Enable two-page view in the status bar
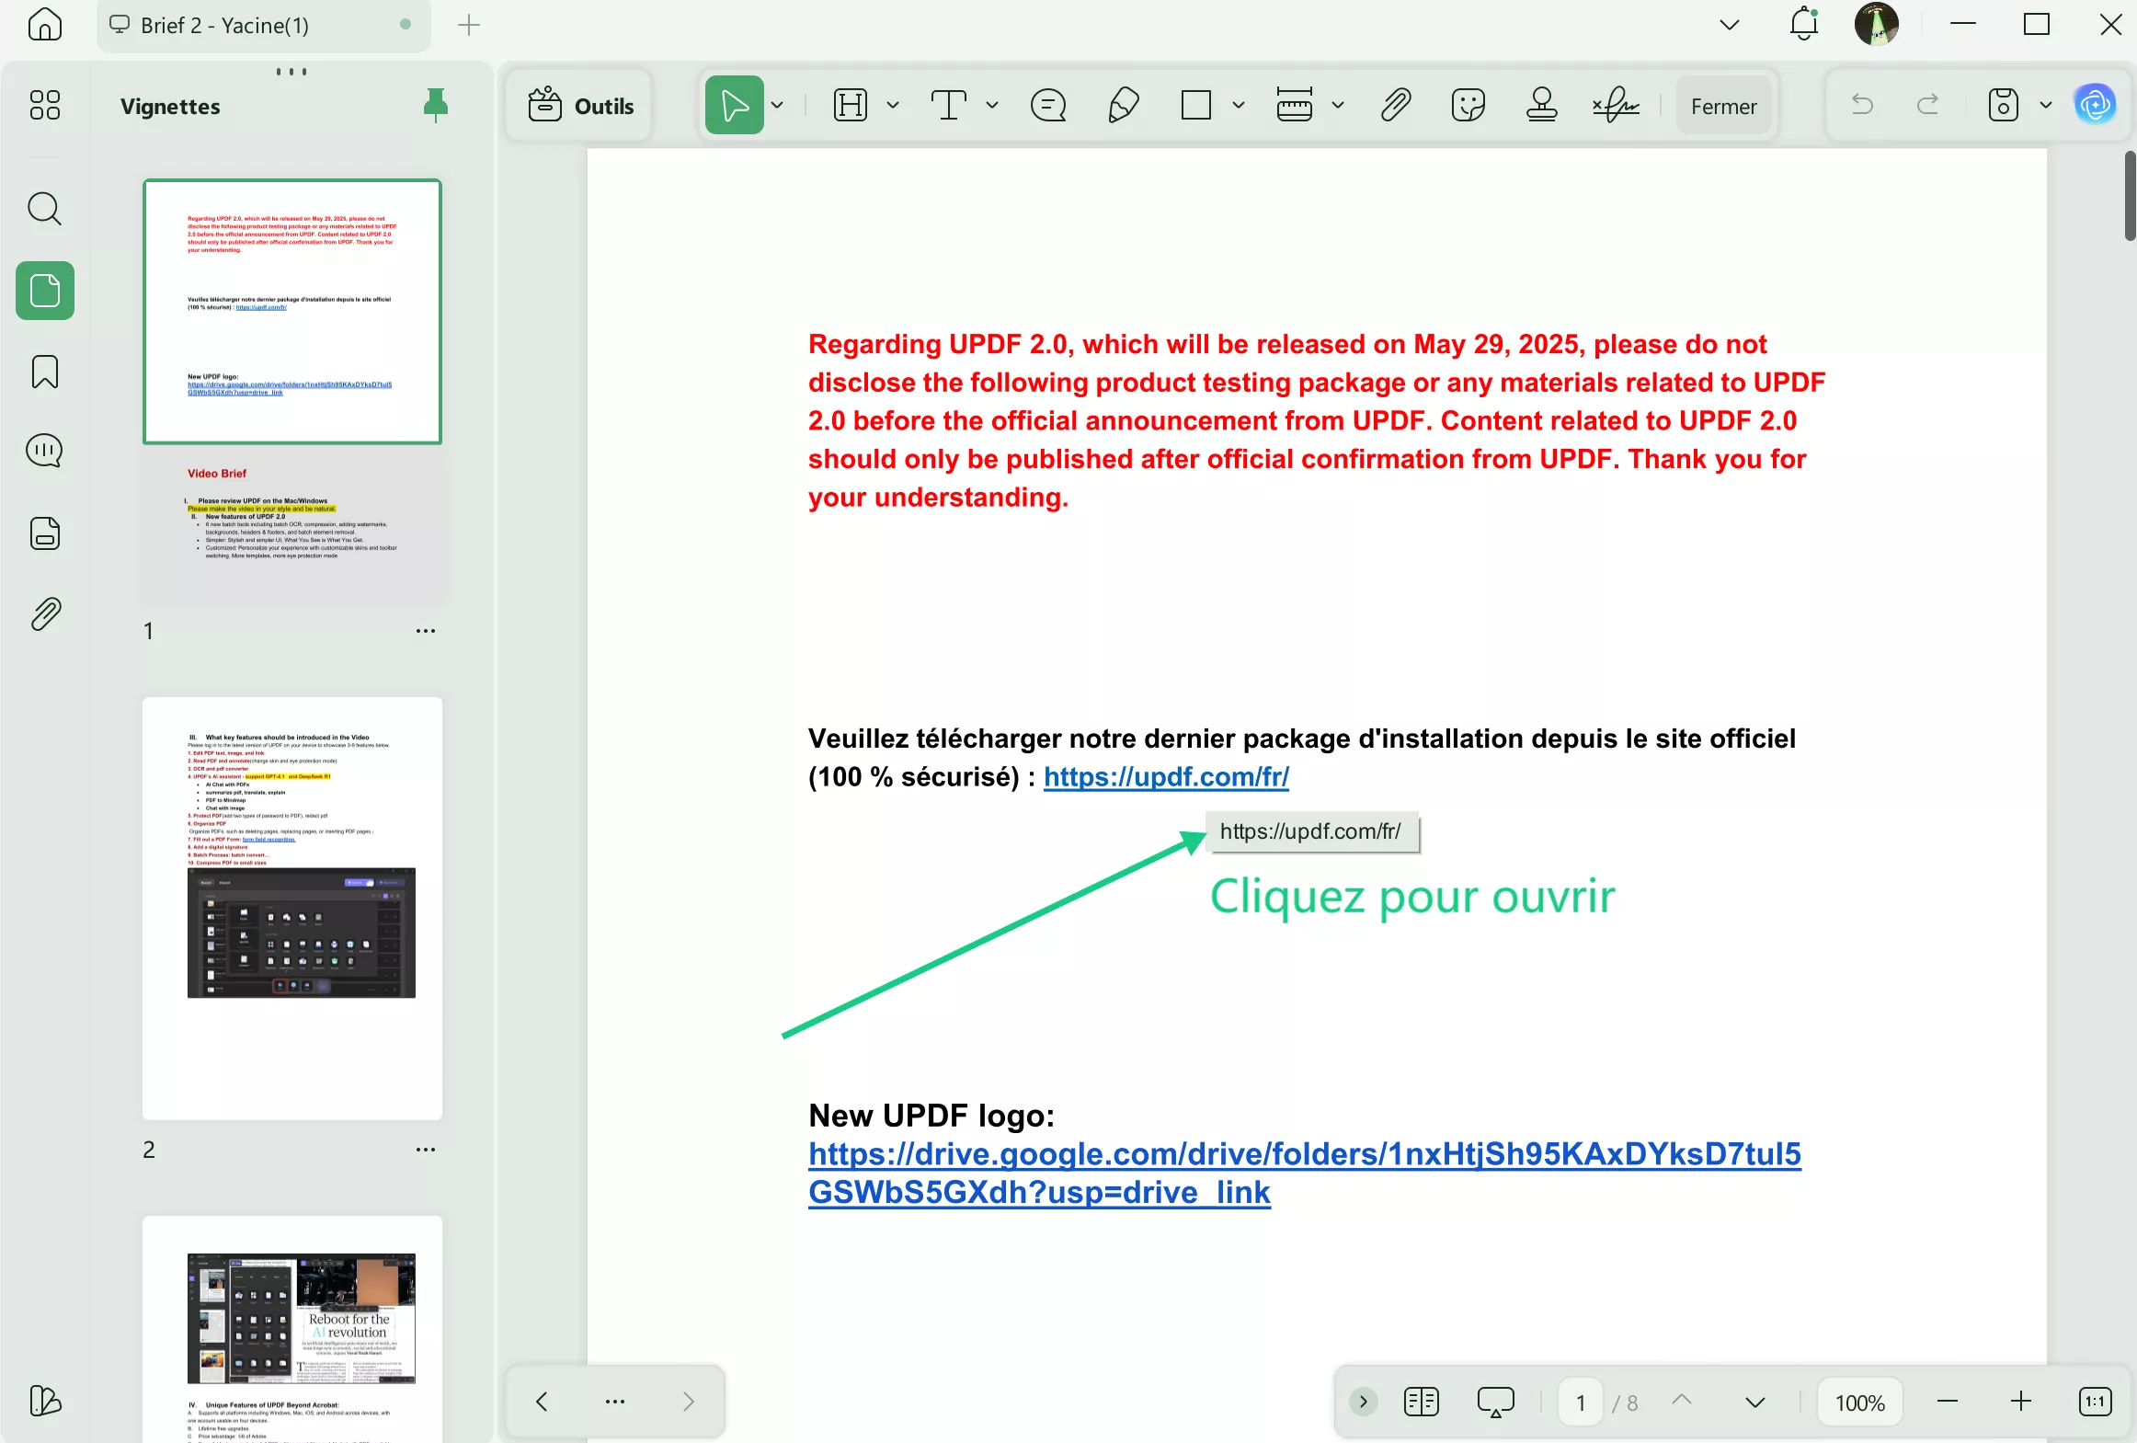This screenshot has height=1443, width=2137. [x=1420, y=1402]
